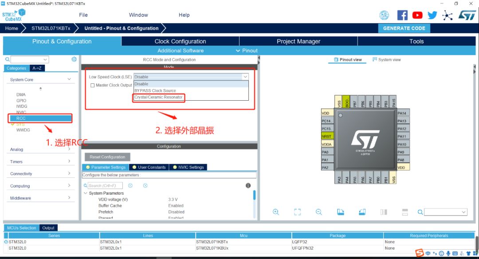This screenshot has height=259, width=479.
Task: Open the Sogou emoji face icon
Action: coord(441,253)
